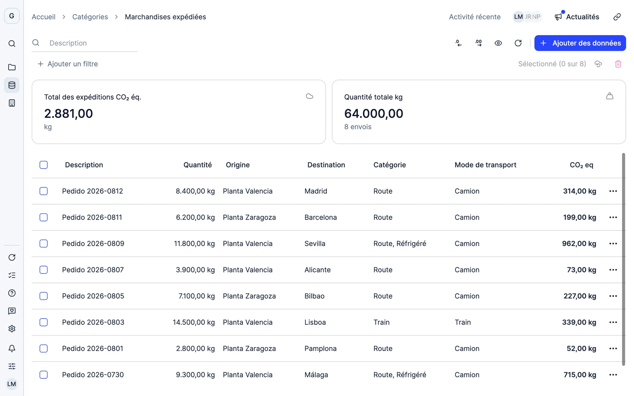This screenshot has height=396, width=634.
Task: Click Ajouter des données button
Action: pos(580,43)
